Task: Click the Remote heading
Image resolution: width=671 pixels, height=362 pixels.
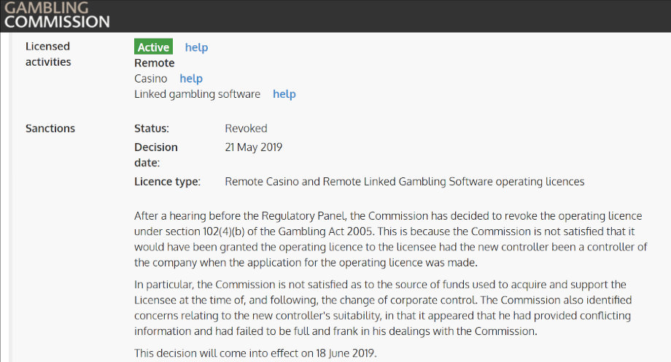Action: (x=155, y=63)
